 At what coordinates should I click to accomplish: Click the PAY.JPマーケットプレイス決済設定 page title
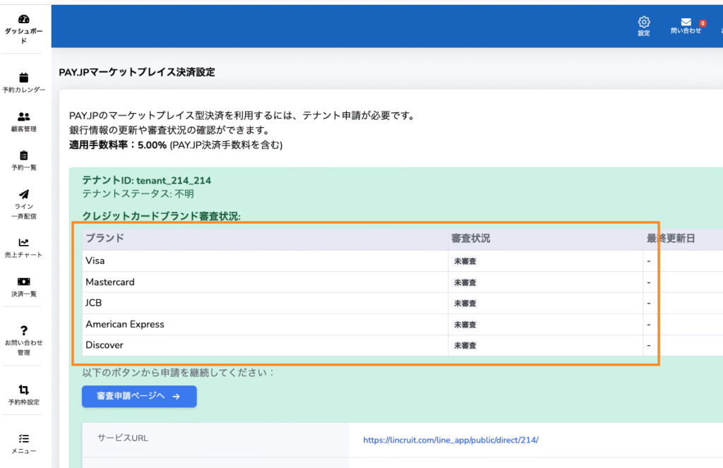tap(137, 72)
